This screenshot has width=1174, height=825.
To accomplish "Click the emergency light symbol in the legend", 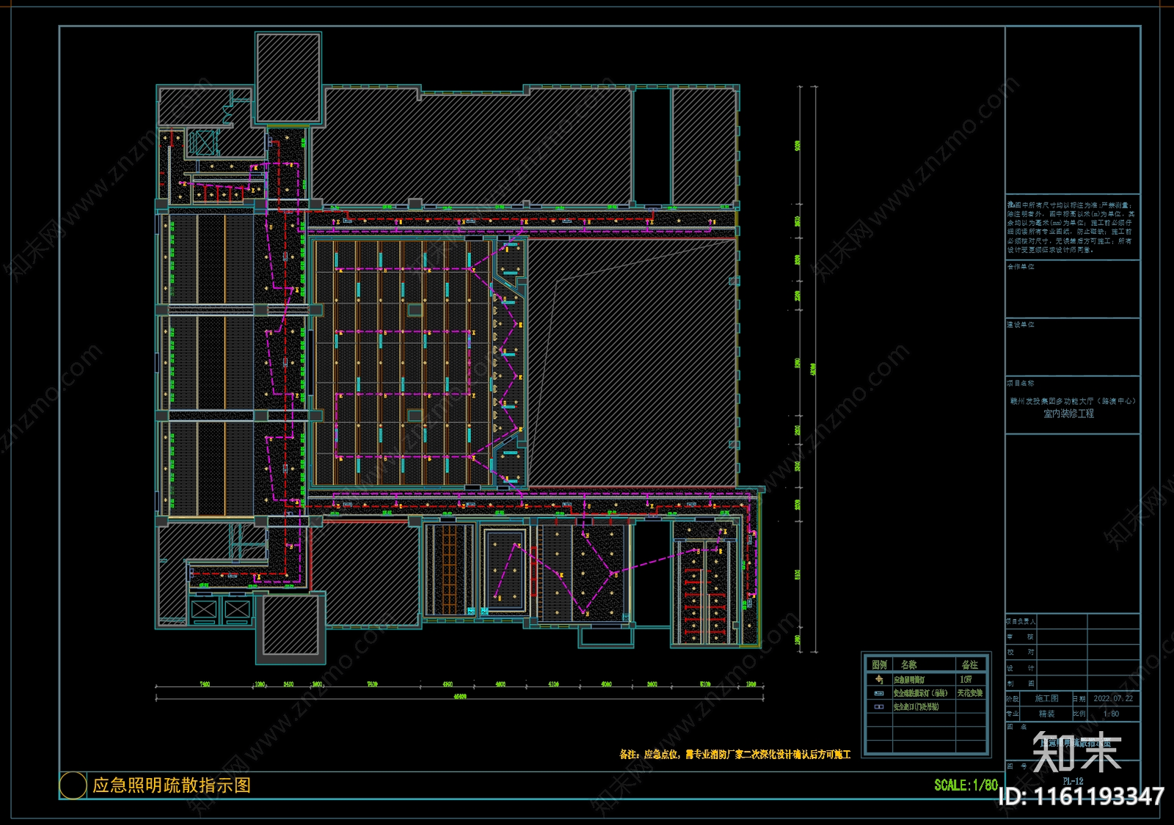I will click(878, 680).
